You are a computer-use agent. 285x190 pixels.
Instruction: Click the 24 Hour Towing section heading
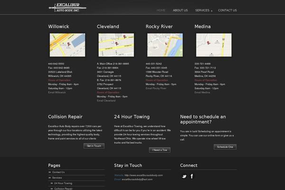point(132,117)
